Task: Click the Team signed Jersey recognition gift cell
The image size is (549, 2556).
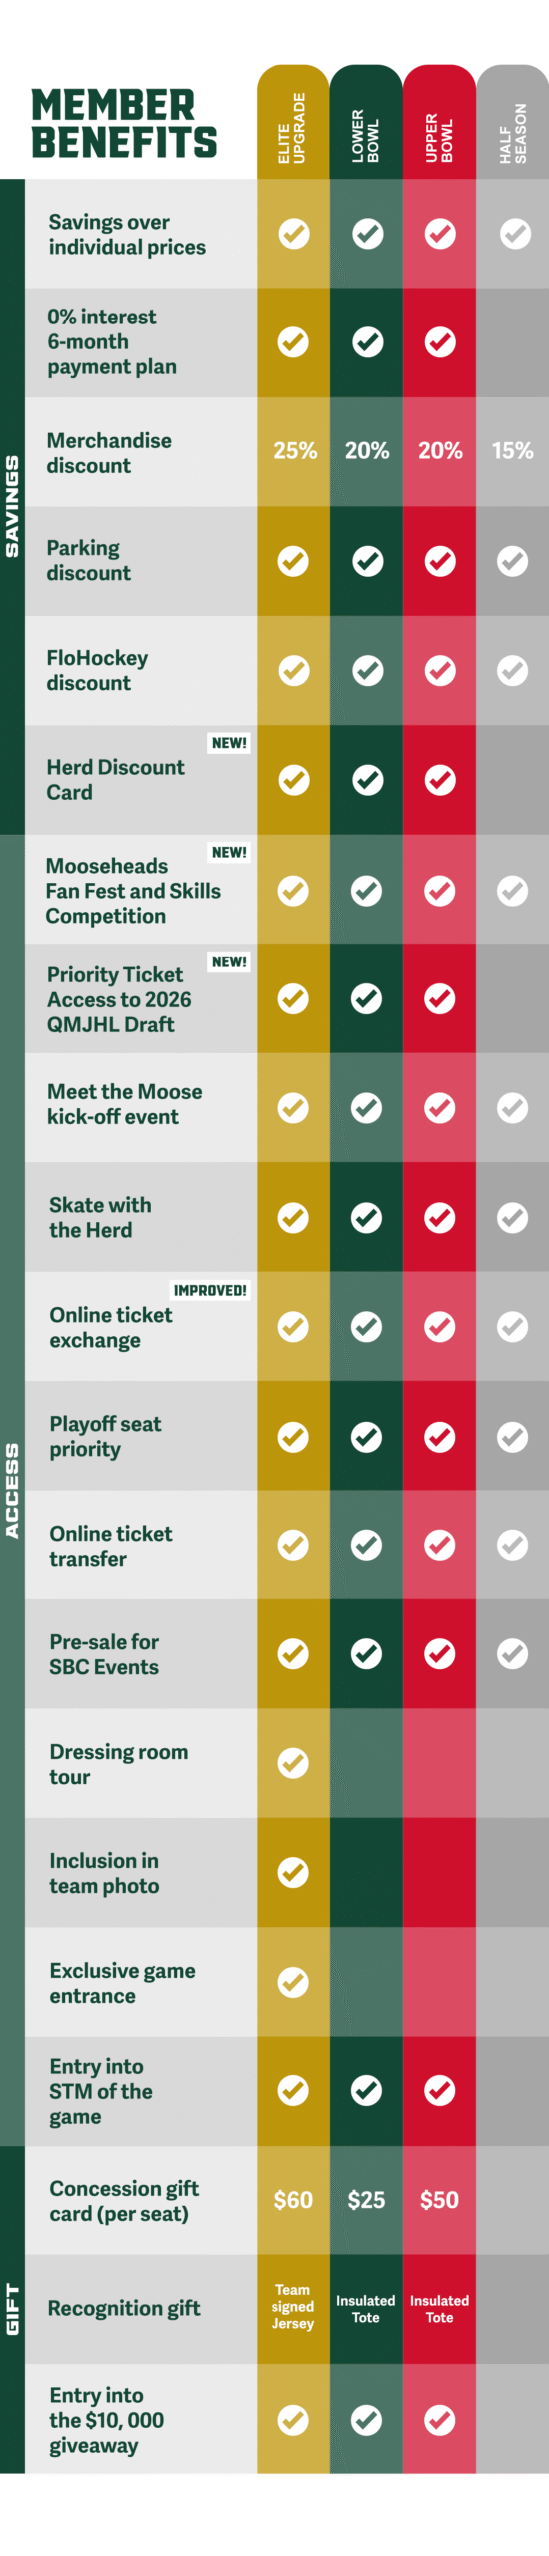Action: coord(292,2307)
